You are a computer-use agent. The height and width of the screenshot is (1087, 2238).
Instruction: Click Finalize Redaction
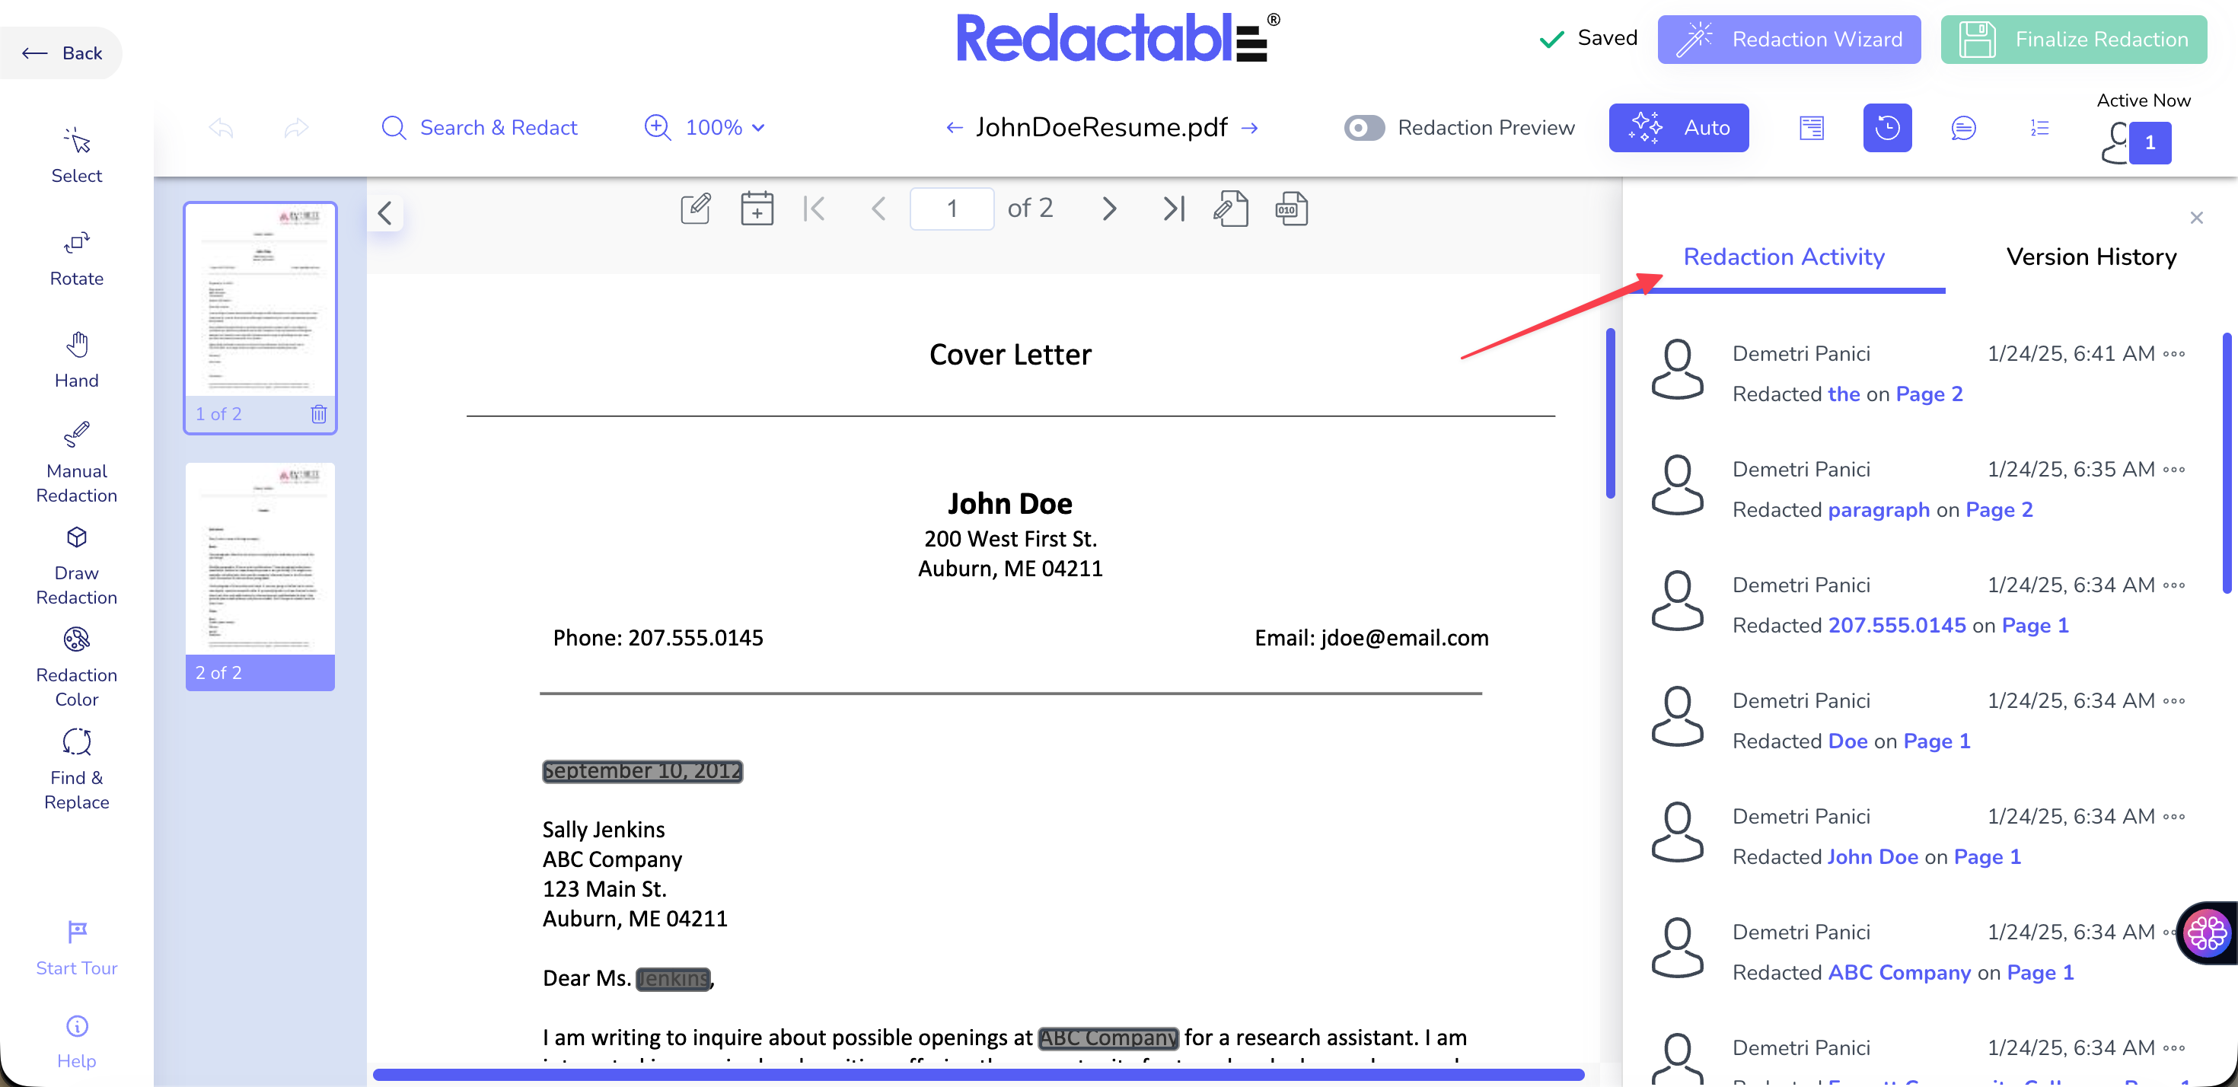pos(2074,39)
